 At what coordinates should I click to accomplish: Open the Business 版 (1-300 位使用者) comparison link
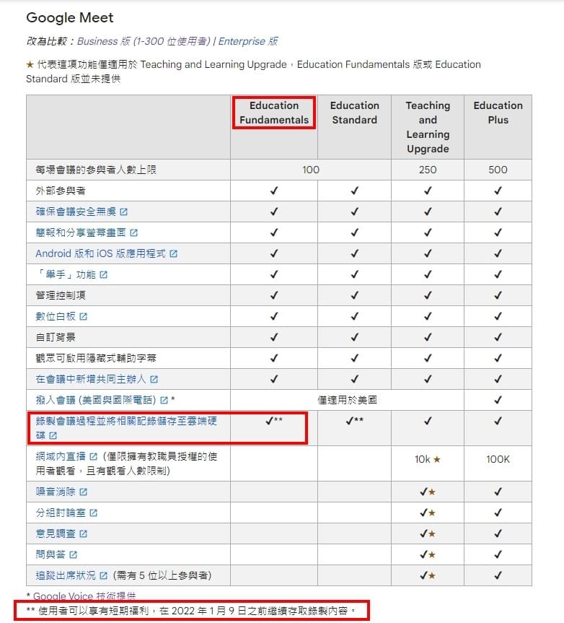144,41
